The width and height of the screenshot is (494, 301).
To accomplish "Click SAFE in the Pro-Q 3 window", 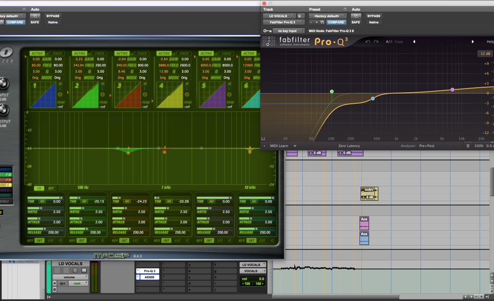I will click(x=356, y=22).
